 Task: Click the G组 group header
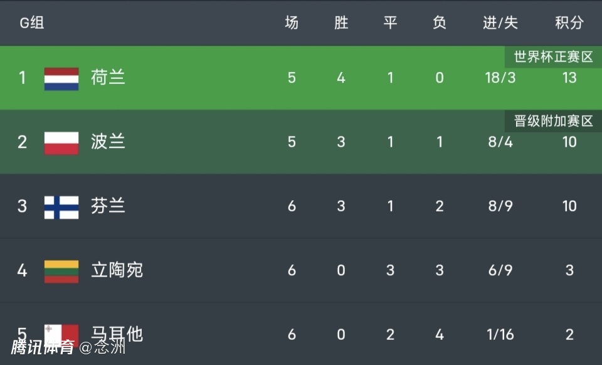click(x=31, y=23)
